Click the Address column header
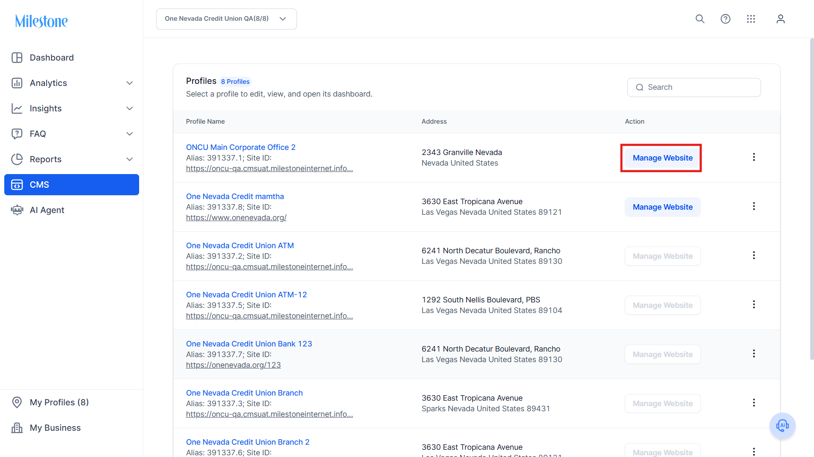This screenshot has width=814, height=457. [x=434, y=122]
